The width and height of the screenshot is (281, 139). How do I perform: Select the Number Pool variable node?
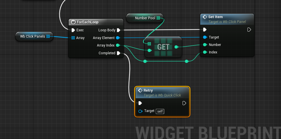(145, 18)
